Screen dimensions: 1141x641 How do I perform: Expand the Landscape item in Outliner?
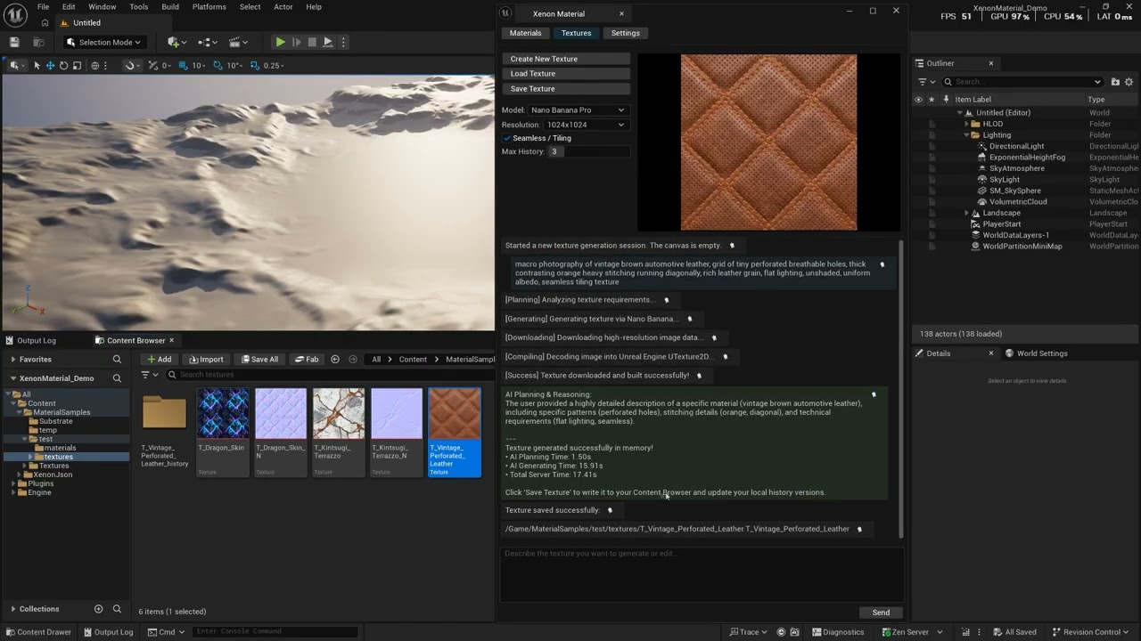coord(966,213)
